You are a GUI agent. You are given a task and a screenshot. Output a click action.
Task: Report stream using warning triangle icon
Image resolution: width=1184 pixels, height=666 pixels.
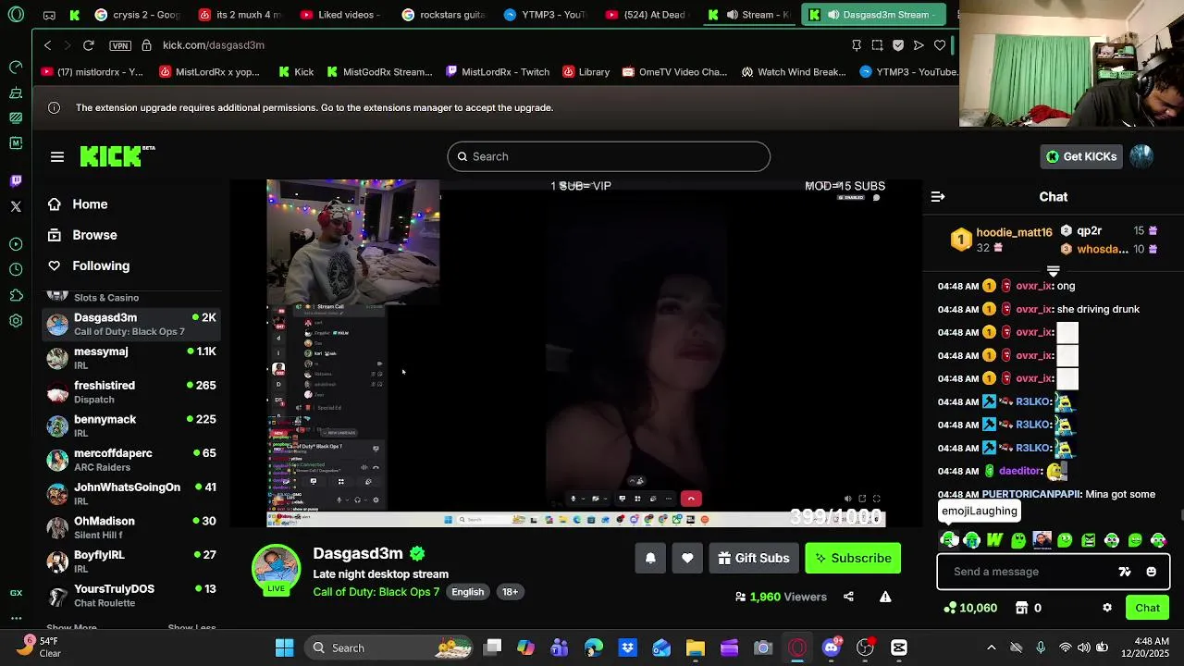tap(885, 597)
